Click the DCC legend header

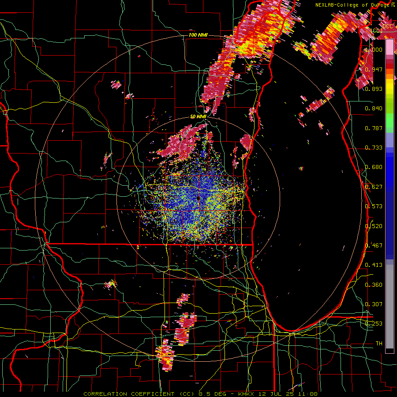(387, 26)
